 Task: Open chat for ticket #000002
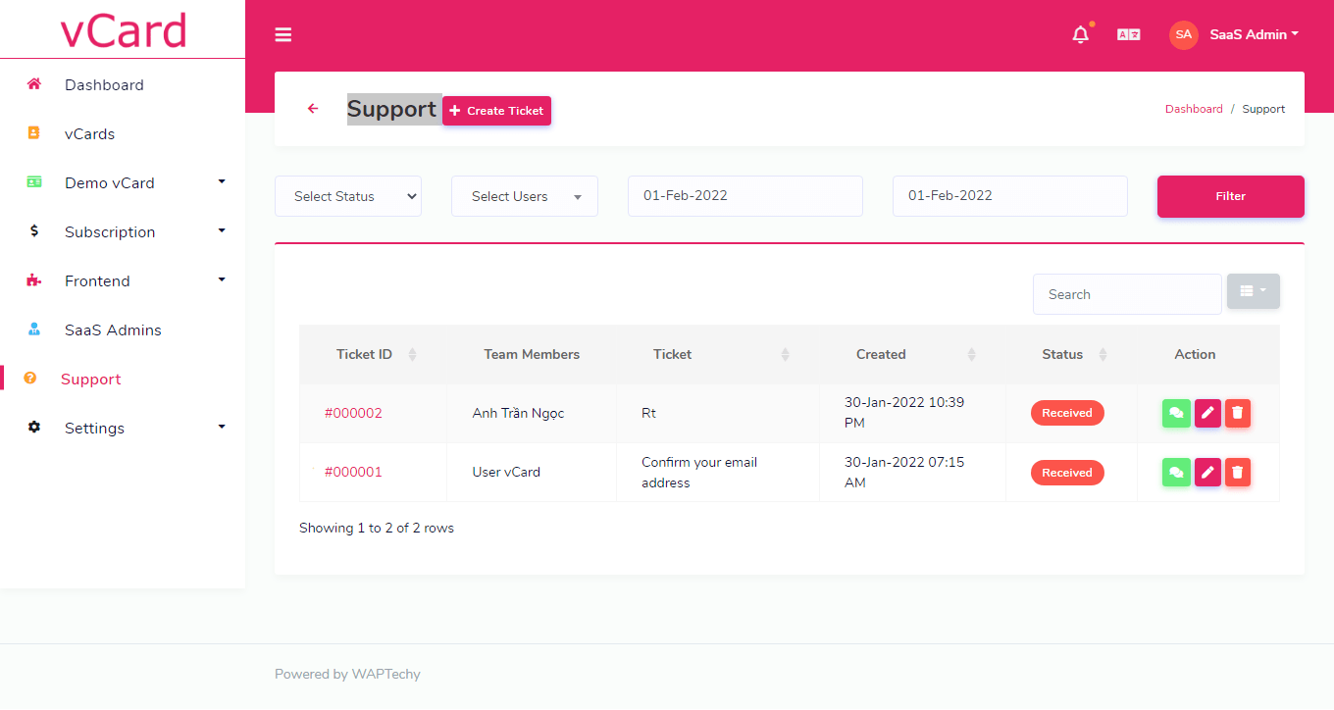pyautogui.click(x=1176, y=413)
